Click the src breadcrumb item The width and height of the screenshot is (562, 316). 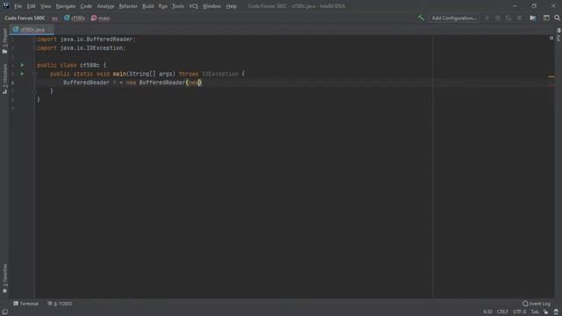tap(54, 18)
